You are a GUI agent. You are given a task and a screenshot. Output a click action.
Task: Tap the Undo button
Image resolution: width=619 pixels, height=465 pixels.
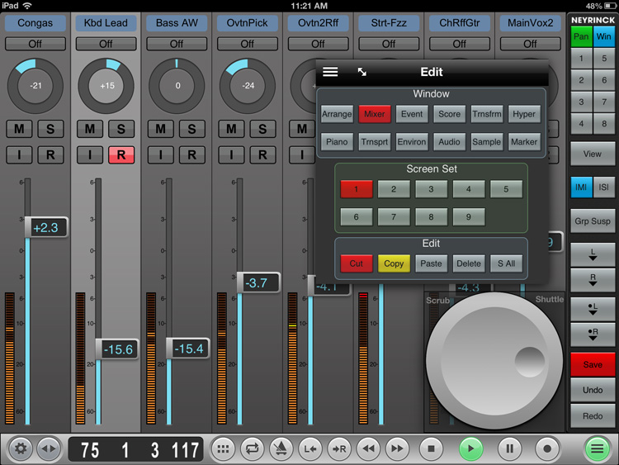click(593, 390)
